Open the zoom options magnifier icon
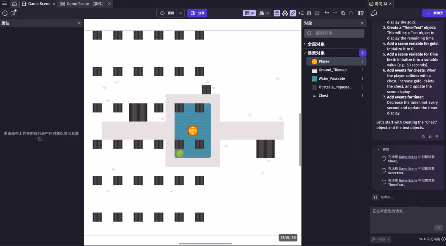This screenshot has height=246, width=446. [343, 13]
